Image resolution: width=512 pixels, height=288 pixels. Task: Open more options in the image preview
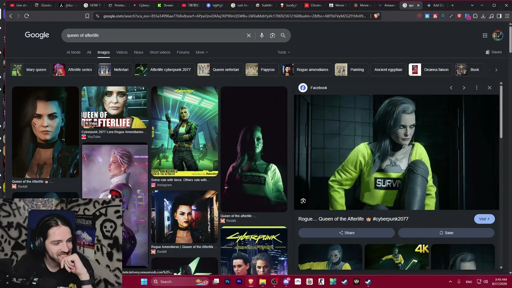477,88
